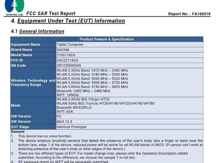The width and height of the screenshot is (218, 163).
Task: Select the Tablet Computer value cell
Action: (70, 45)
